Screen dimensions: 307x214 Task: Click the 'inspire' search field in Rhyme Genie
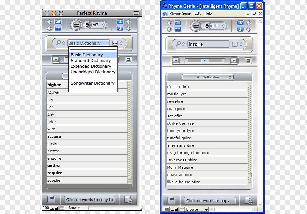point(208,44)
